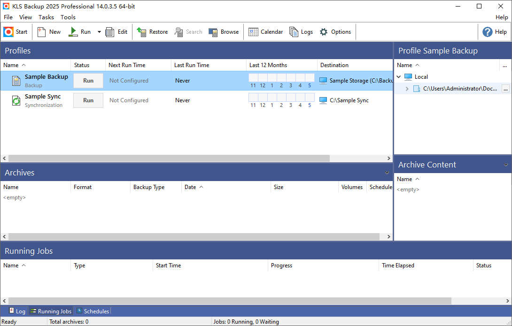The width and height of the screenshot is (512, 326).
Task: Open the Browse archive tool
Action: pyautogui.click(x=224, y=31)
